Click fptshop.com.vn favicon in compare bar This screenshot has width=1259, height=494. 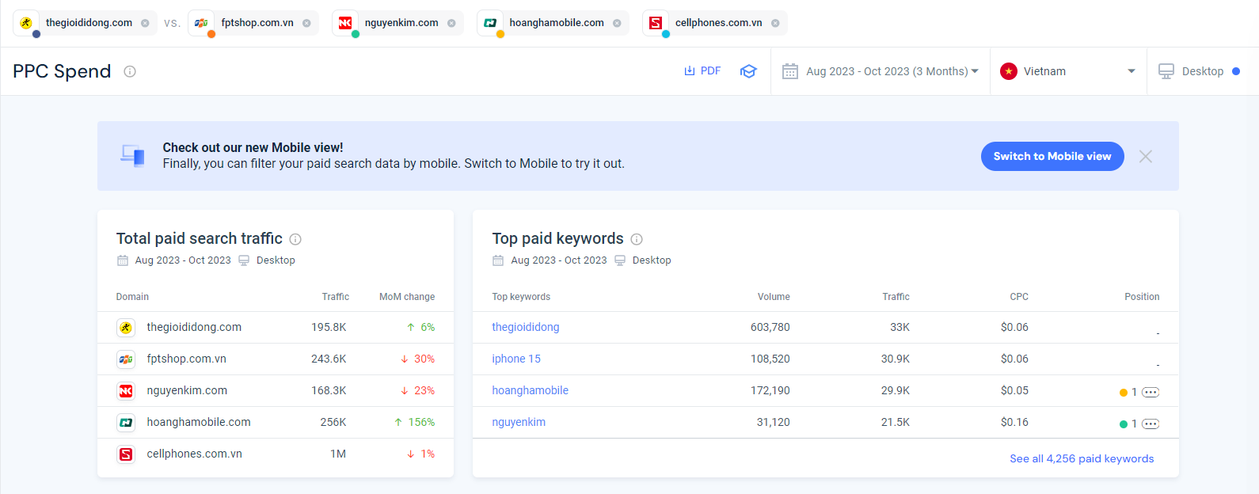(202, 23)
